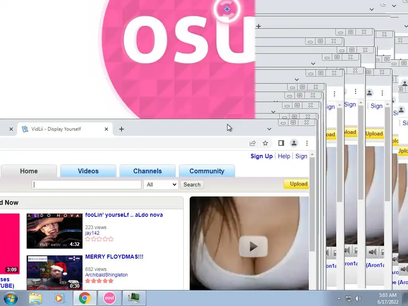Expand the All search category dropdown
The image size is (408, 306).
(161, 185)
